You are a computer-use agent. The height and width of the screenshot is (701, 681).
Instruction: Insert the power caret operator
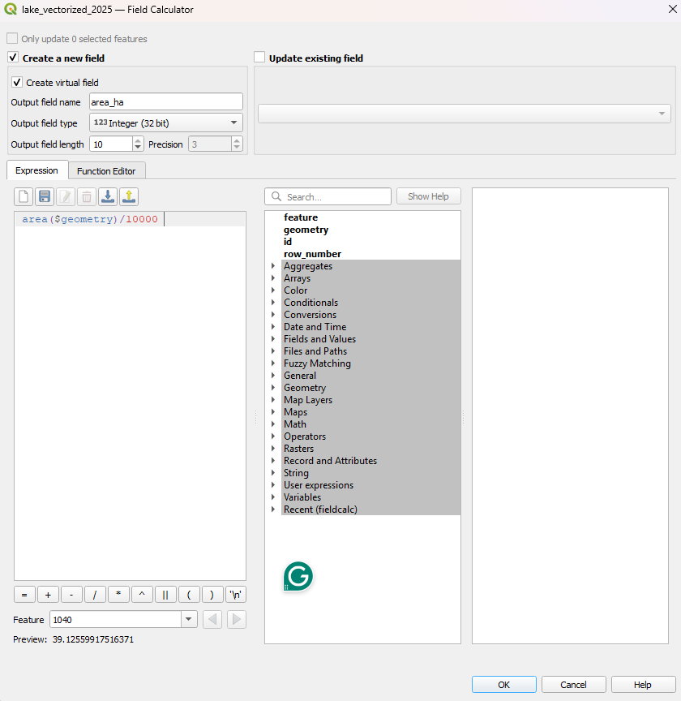142,595
